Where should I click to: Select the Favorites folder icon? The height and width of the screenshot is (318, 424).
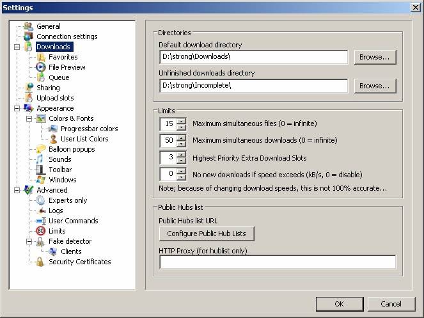coord(41,57)
